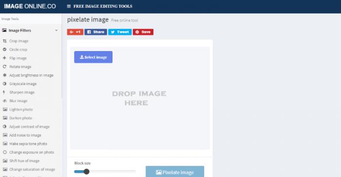The width and height of the screenshot is (341, 177).
Task: Go to Image Online.co home logo
Action: point(30,6)
